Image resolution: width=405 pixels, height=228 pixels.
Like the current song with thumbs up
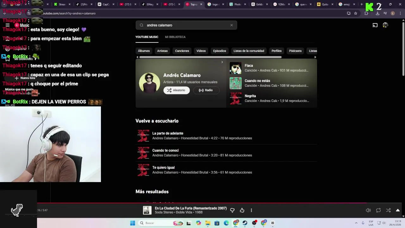click(242, 210)
